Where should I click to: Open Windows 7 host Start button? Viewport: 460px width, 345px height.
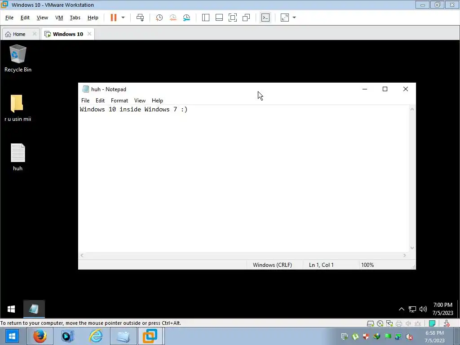tap(12, 336)
